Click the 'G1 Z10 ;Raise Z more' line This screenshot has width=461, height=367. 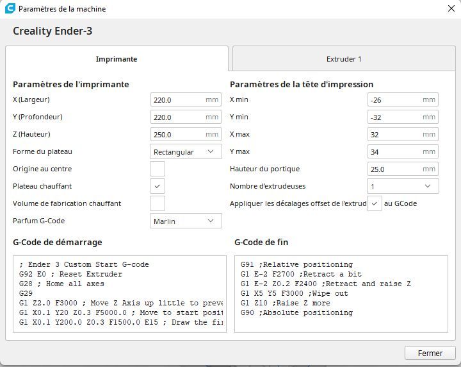point(285,303)
